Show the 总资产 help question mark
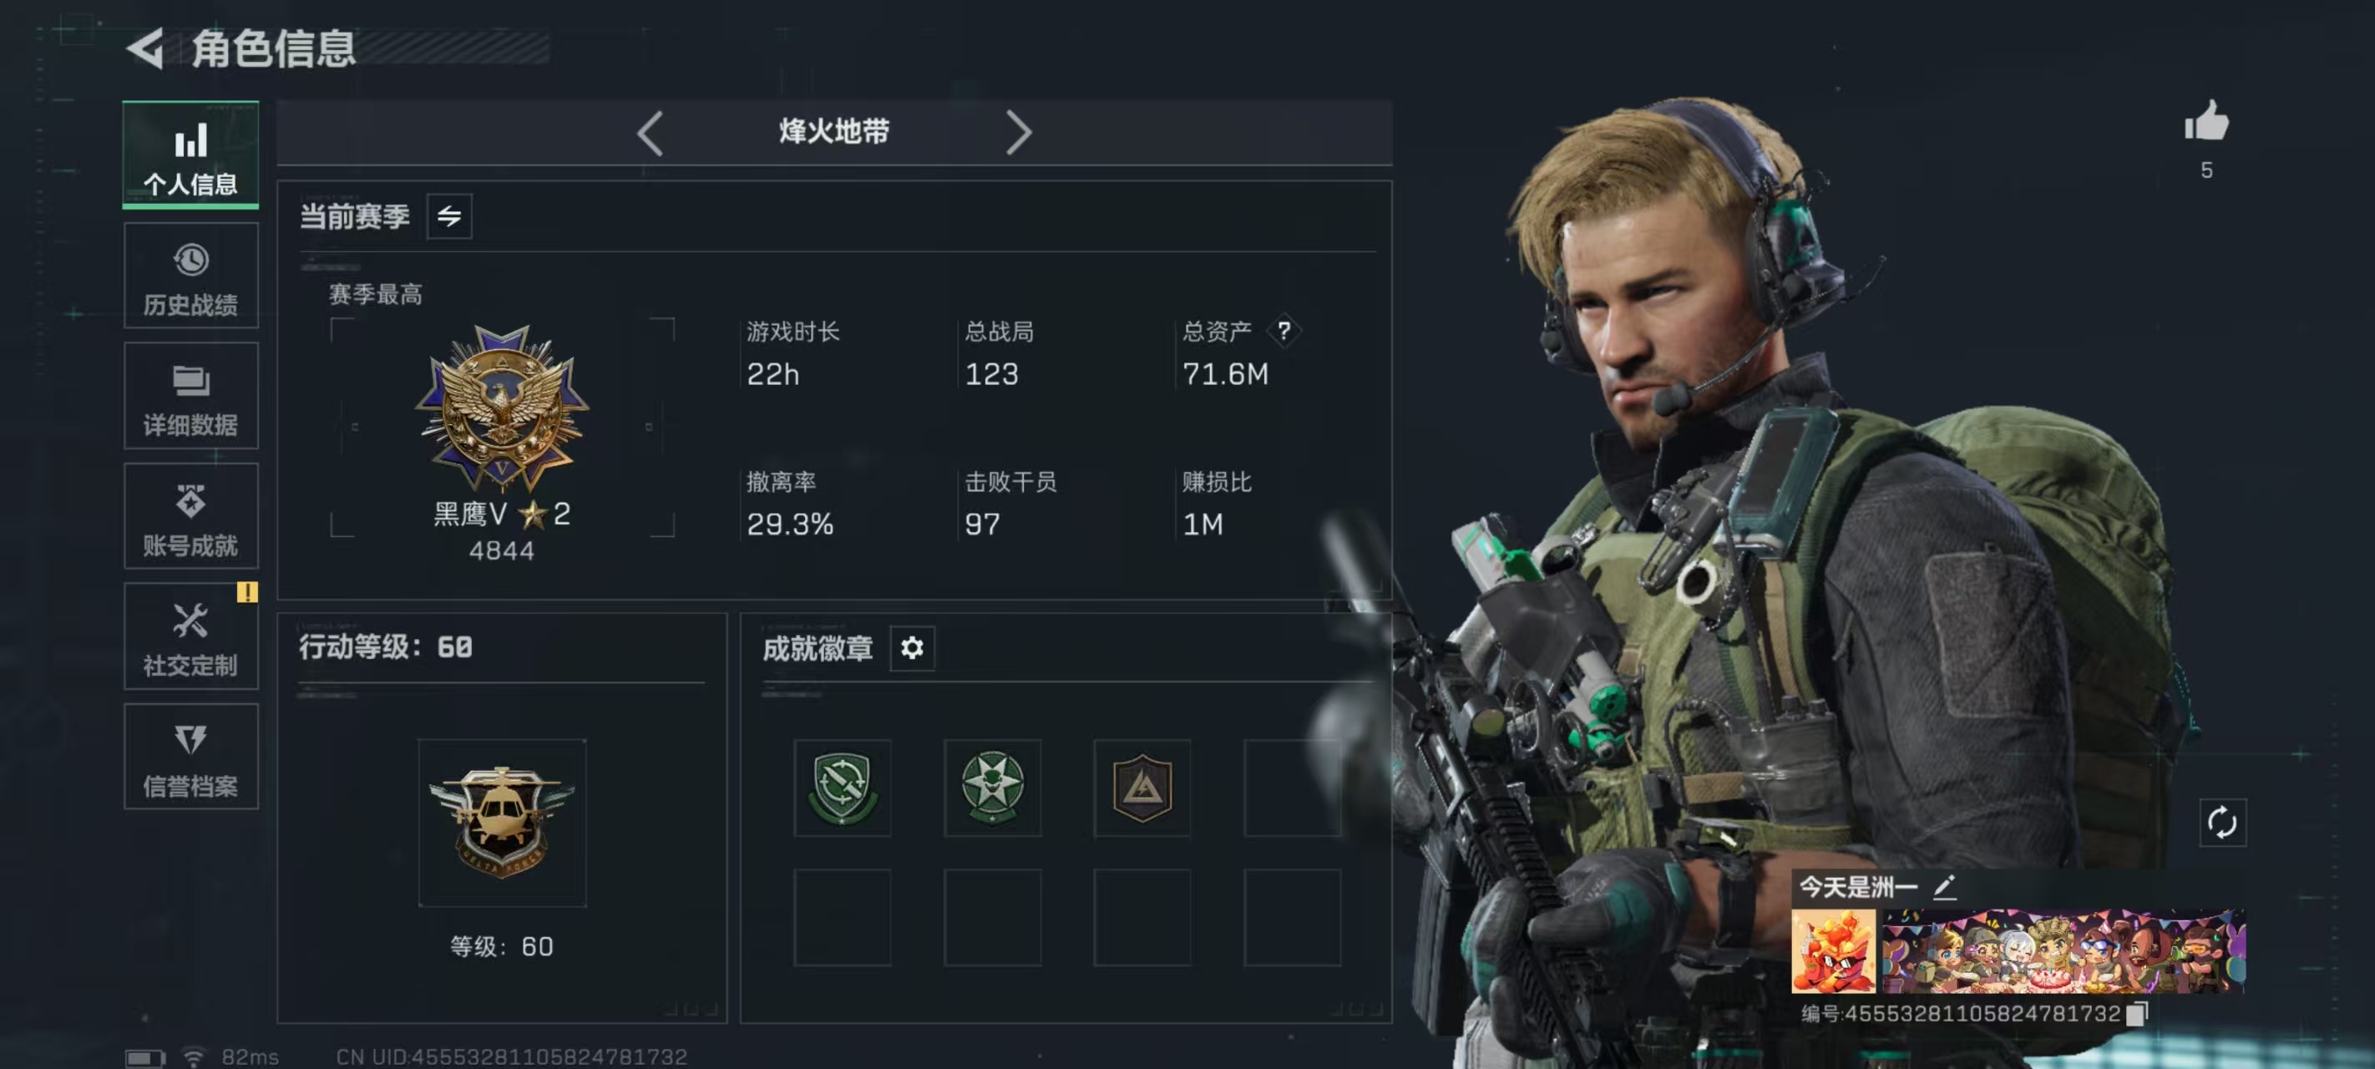The width and height of the screenshot is (2375, 1069). [x=1284, y=331]
